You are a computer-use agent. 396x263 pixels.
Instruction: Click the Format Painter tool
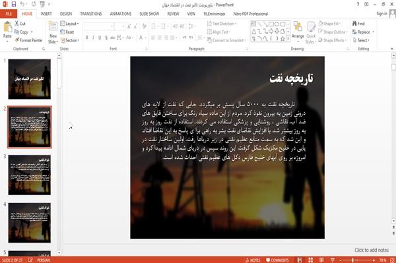28,40
